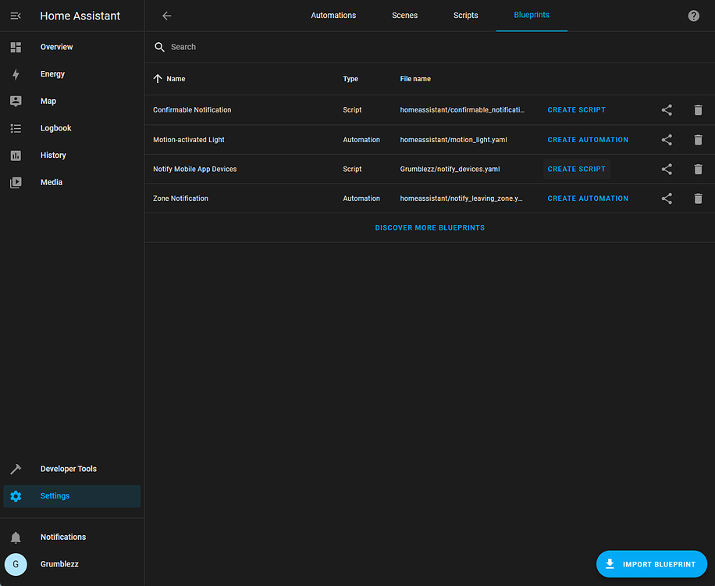
Task: Toggle Name column sort order
Action: (169, 79)
